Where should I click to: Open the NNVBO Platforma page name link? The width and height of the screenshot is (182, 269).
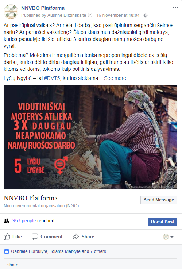(x=43, y=8)
